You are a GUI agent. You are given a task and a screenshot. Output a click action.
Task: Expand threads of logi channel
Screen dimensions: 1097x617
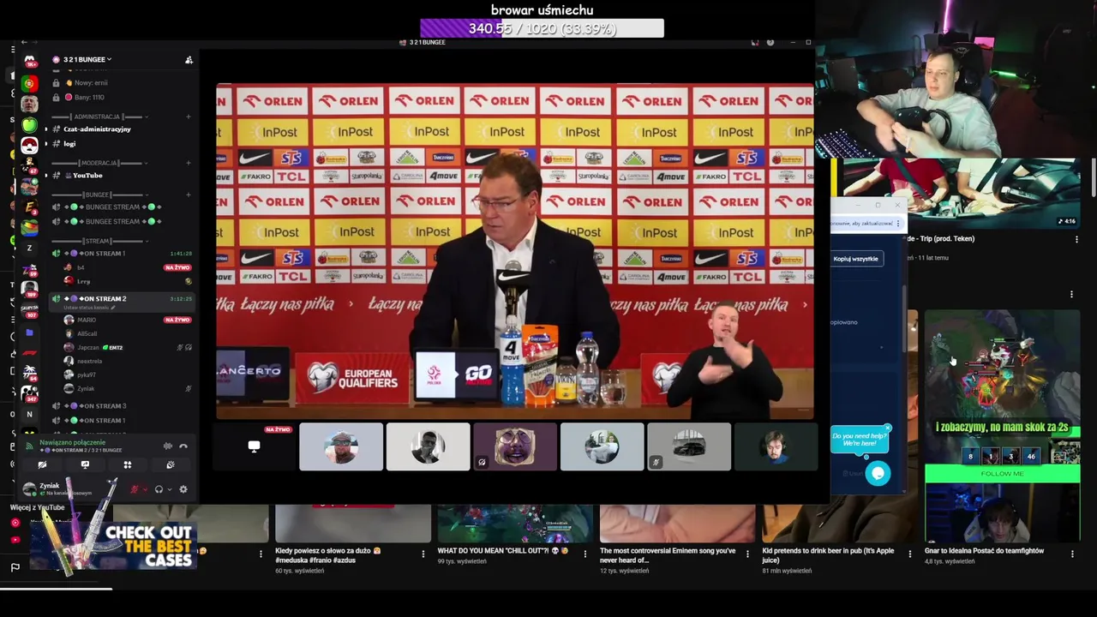coord(46,143)
